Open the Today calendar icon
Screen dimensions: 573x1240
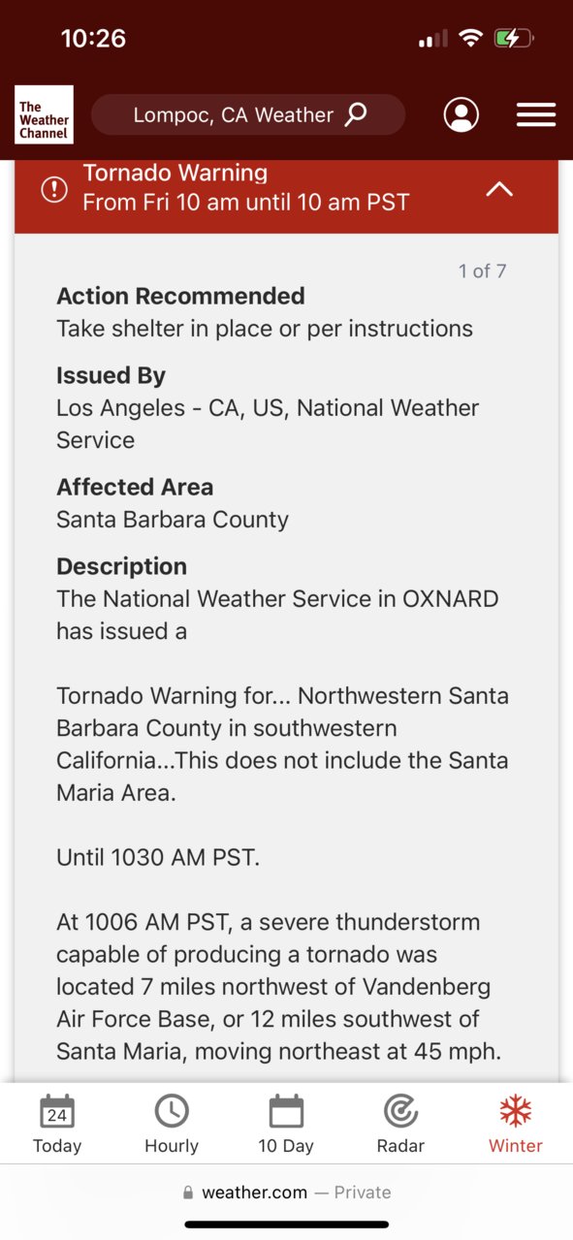[x=57, y=1111]
